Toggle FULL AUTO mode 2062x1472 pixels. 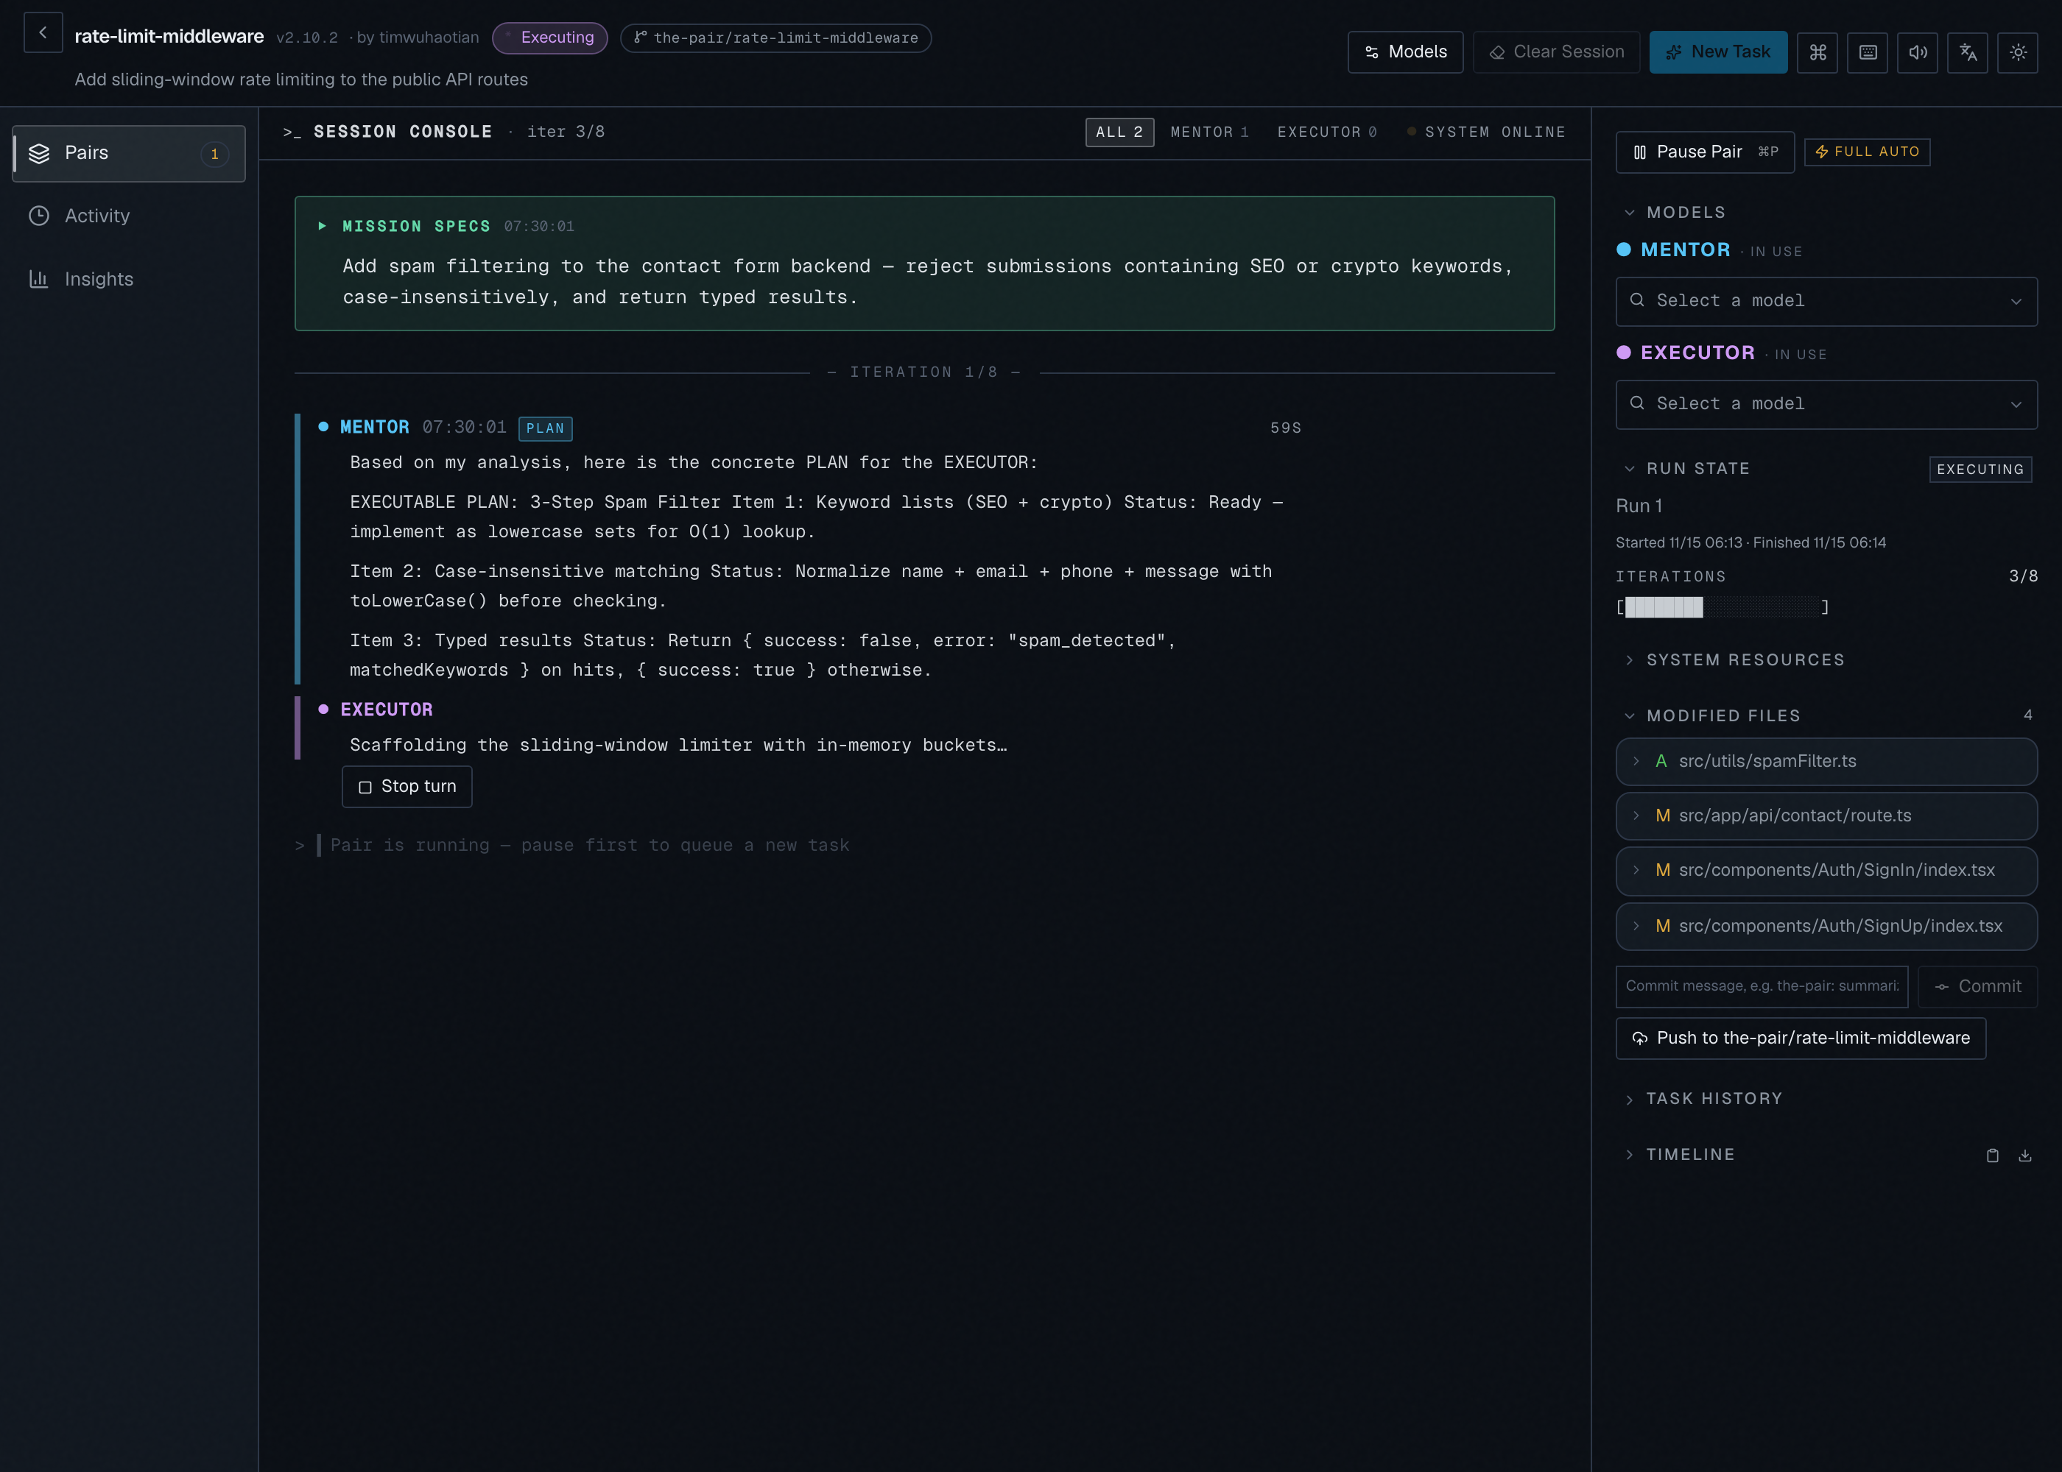pos(1866,152)
